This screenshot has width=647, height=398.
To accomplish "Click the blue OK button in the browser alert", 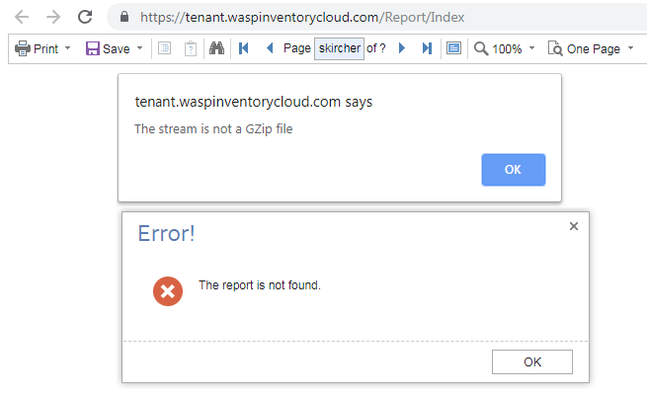I will point(514,170).
